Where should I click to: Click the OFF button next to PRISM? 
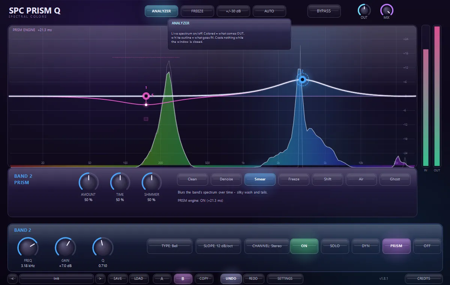click(x=427, y=246)
